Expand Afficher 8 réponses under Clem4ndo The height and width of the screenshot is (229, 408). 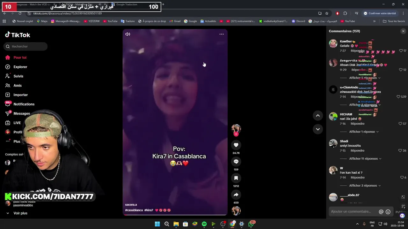(x=365, y=105)
